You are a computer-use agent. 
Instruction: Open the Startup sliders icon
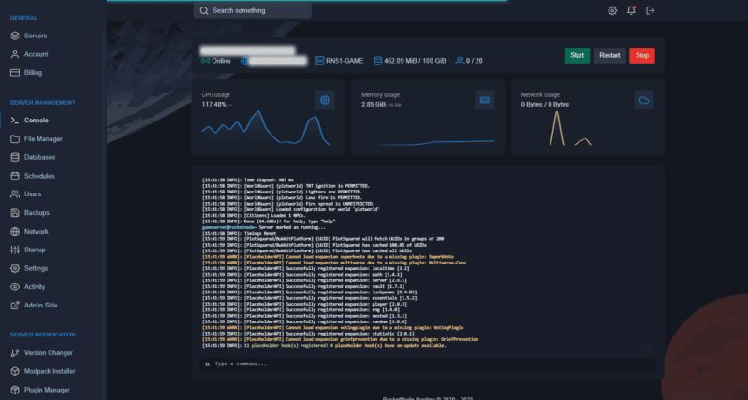15,250
